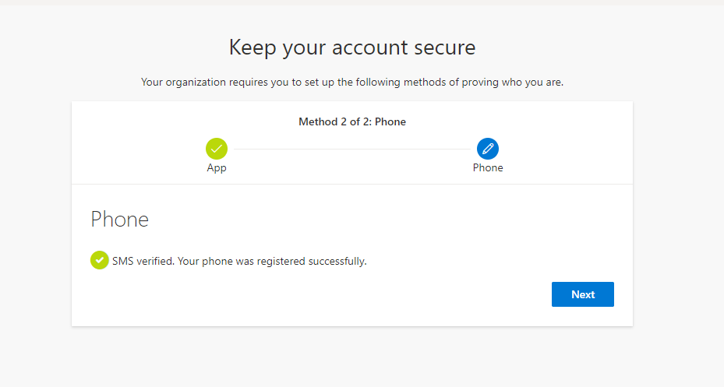Click the SMS verified text

coord(143,261)
